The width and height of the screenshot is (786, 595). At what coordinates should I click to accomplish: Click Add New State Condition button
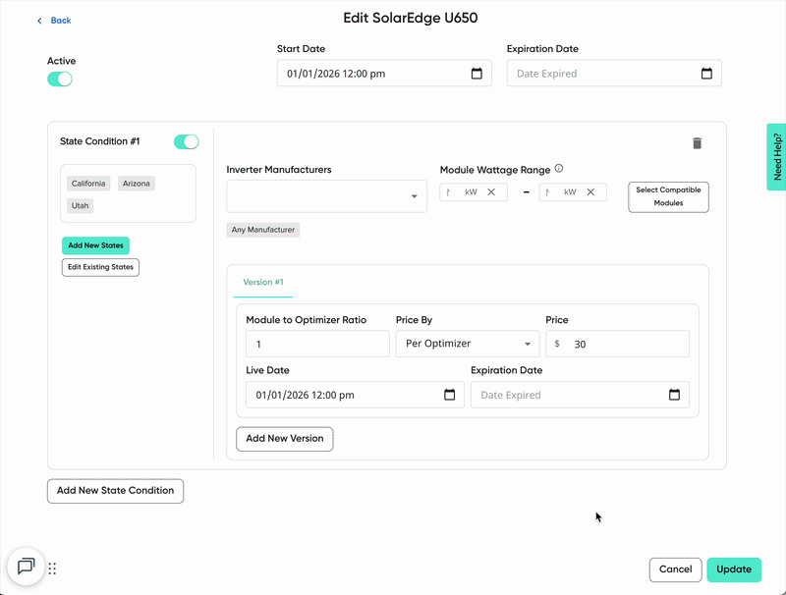point(115,491)
